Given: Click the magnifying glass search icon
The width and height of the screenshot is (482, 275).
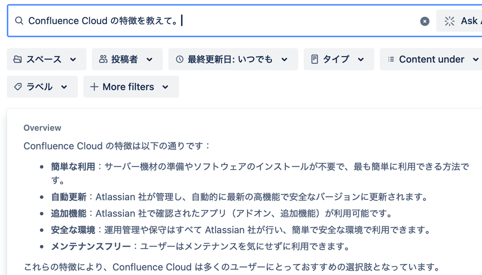Looking at the screenshot, I should 19,21.
